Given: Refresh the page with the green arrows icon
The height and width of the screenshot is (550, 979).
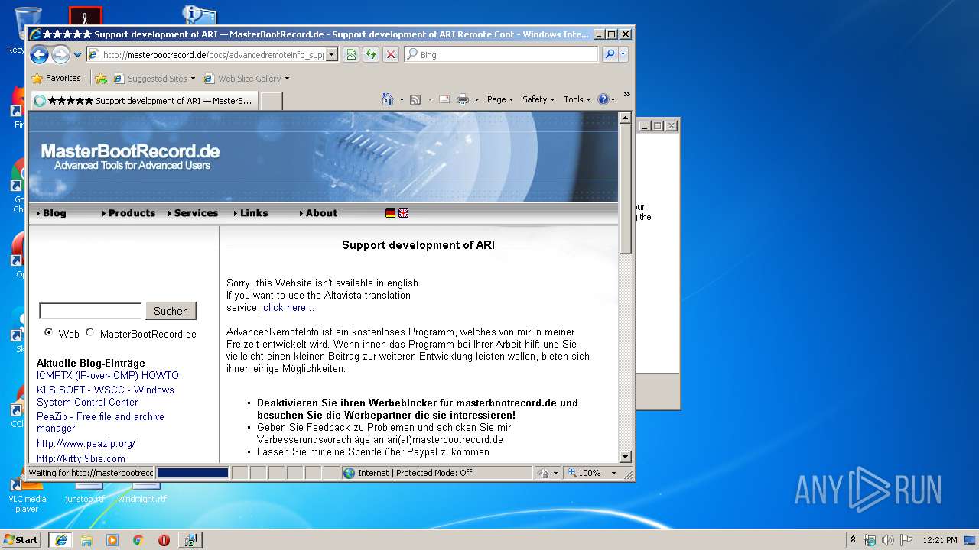Looking at the screenshot, I should click(x=371, y=54).
